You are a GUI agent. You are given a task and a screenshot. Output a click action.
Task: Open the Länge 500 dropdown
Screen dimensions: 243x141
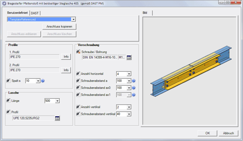(x=57, y=101)
